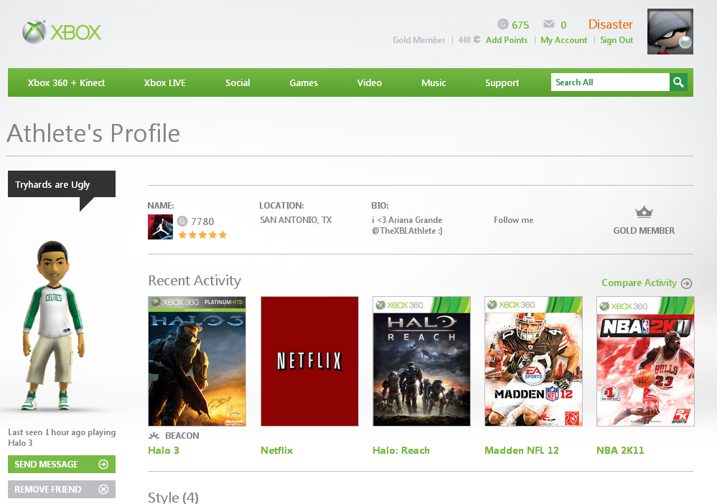Image resolution: width=717 pixels, height=504 pixels.
Task: Open the Games menu
Action: click(304, 82)
